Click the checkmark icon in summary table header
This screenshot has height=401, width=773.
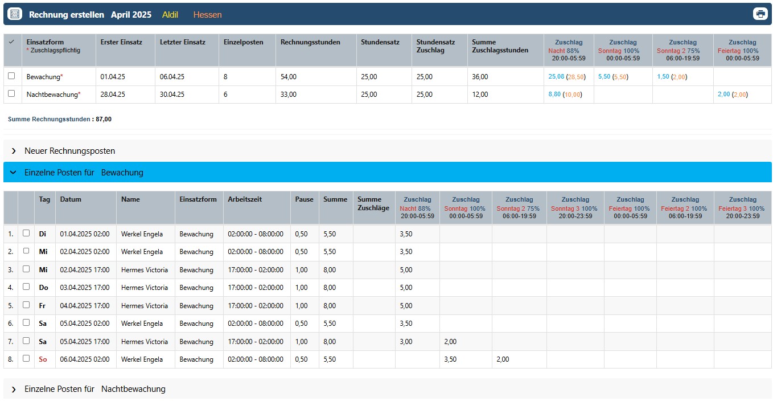coord(11,42)
